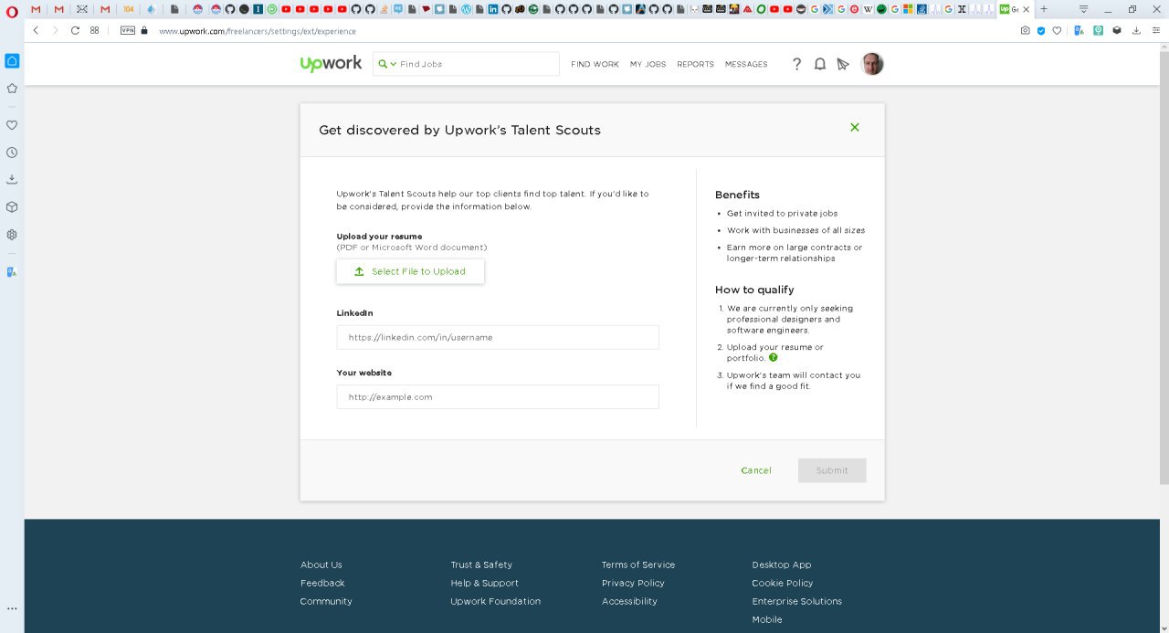Bookmark this page with heart icon

[x=1057, y=30]
